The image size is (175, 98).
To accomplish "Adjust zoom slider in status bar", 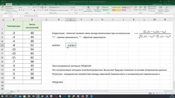I will click(x=166, y=93).
